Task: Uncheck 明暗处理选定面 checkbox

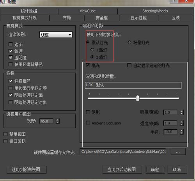Action: [x=11, y=95]
